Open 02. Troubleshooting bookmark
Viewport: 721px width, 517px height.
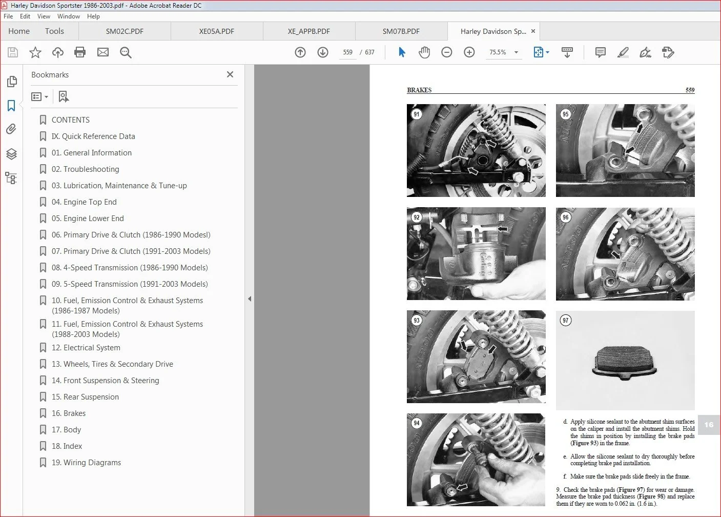click(85, 169)
